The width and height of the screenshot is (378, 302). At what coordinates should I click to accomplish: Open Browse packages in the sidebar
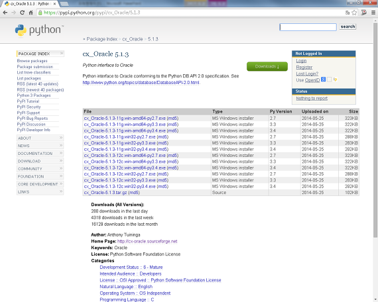tap(32, 61)
